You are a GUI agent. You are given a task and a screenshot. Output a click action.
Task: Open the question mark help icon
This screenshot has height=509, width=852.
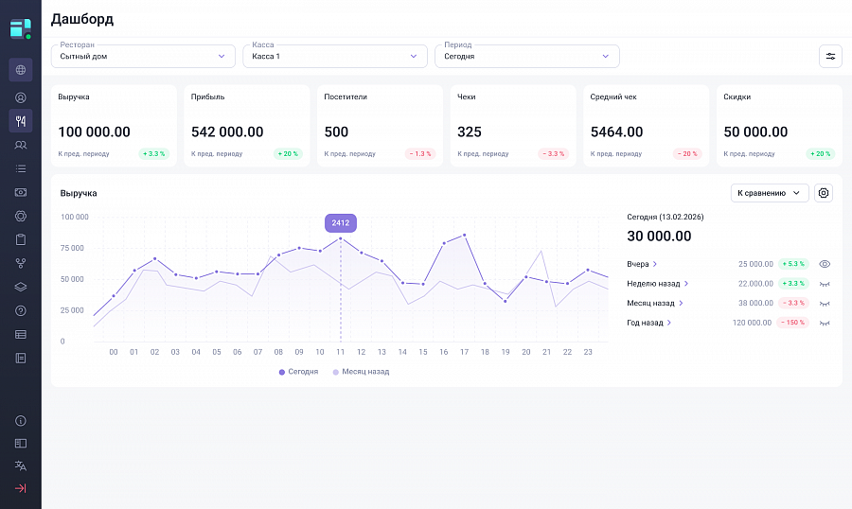click(x=21, y=310)
